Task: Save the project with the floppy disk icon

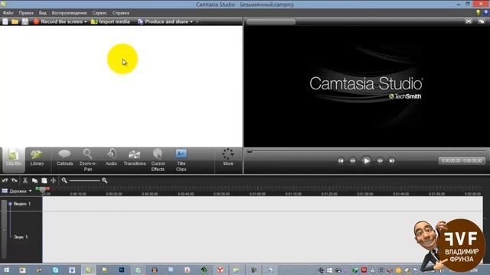Action: pos(25,21)
